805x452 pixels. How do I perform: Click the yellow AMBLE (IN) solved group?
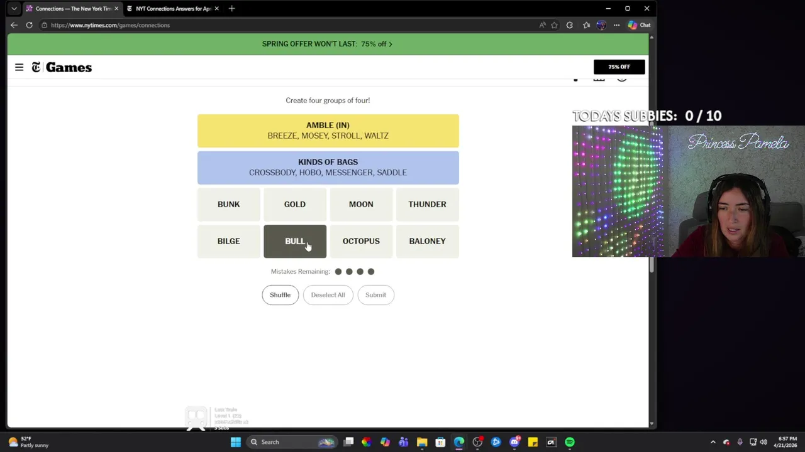pos(328,131)
